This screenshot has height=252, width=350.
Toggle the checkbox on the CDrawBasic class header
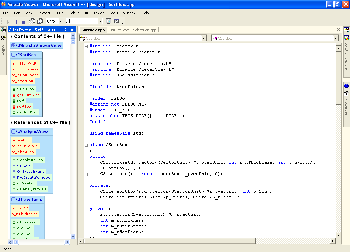coord(13,200)
